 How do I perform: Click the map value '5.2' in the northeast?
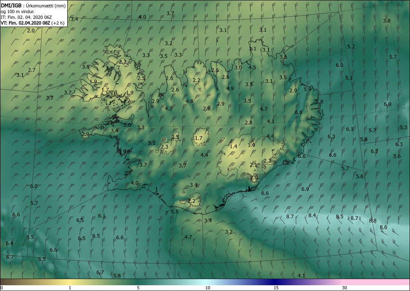[x=351, y=46]
